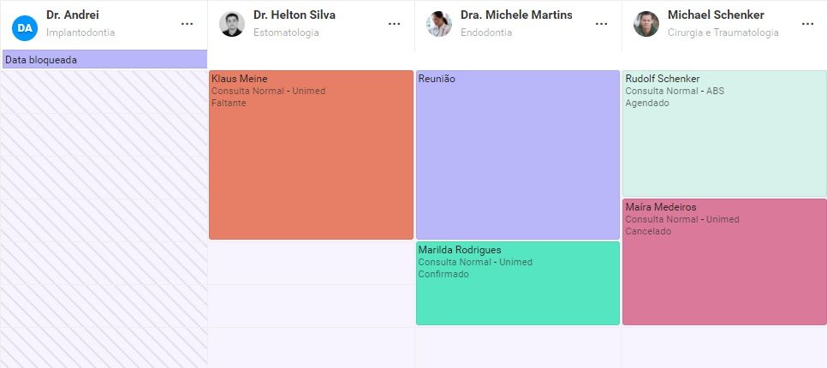Click Dr. Andrei's blue DA avatar
The width and height of the screenshot is (827, 368).
[x=25, y=28]
